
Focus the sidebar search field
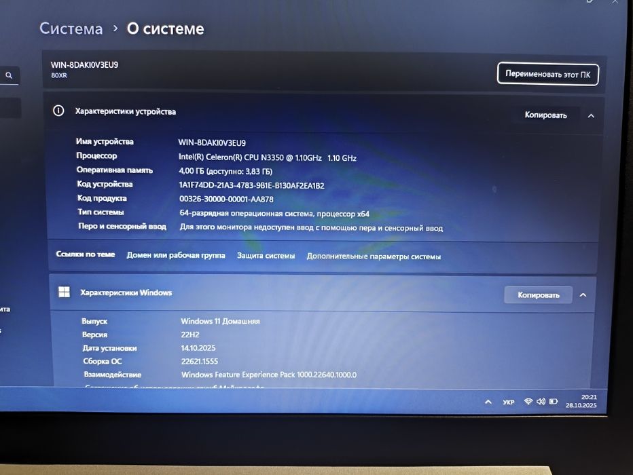[10, 76]
